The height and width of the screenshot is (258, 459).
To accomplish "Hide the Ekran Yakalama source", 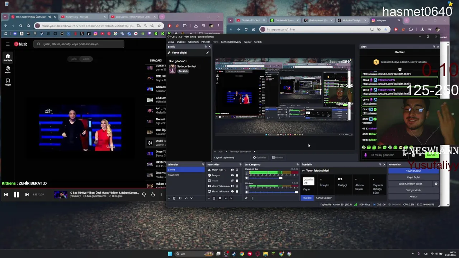I will click(x=232, y=191).
